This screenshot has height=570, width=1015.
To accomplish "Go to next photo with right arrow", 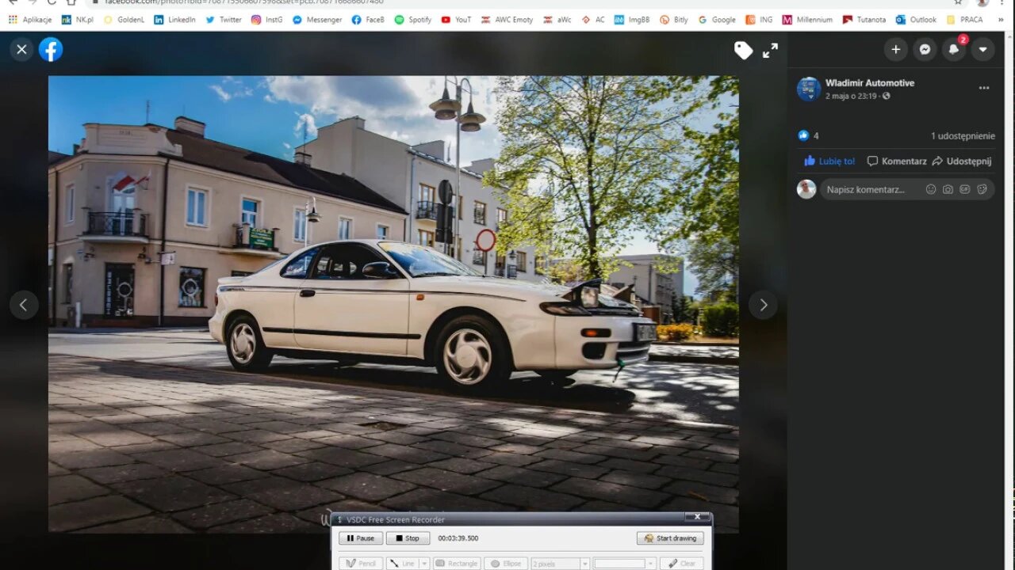I will click(x=763, y=305).
